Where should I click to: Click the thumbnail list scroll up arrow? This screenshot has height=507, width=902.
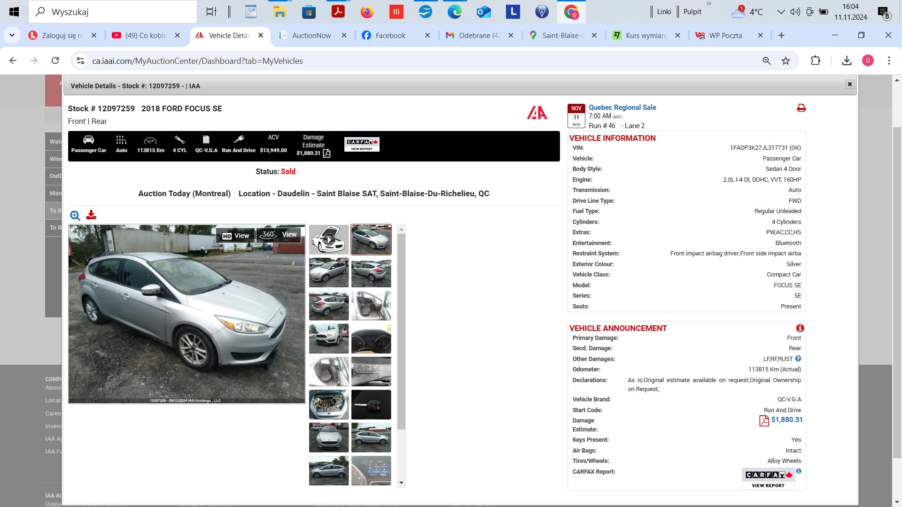tap(401, 230)
